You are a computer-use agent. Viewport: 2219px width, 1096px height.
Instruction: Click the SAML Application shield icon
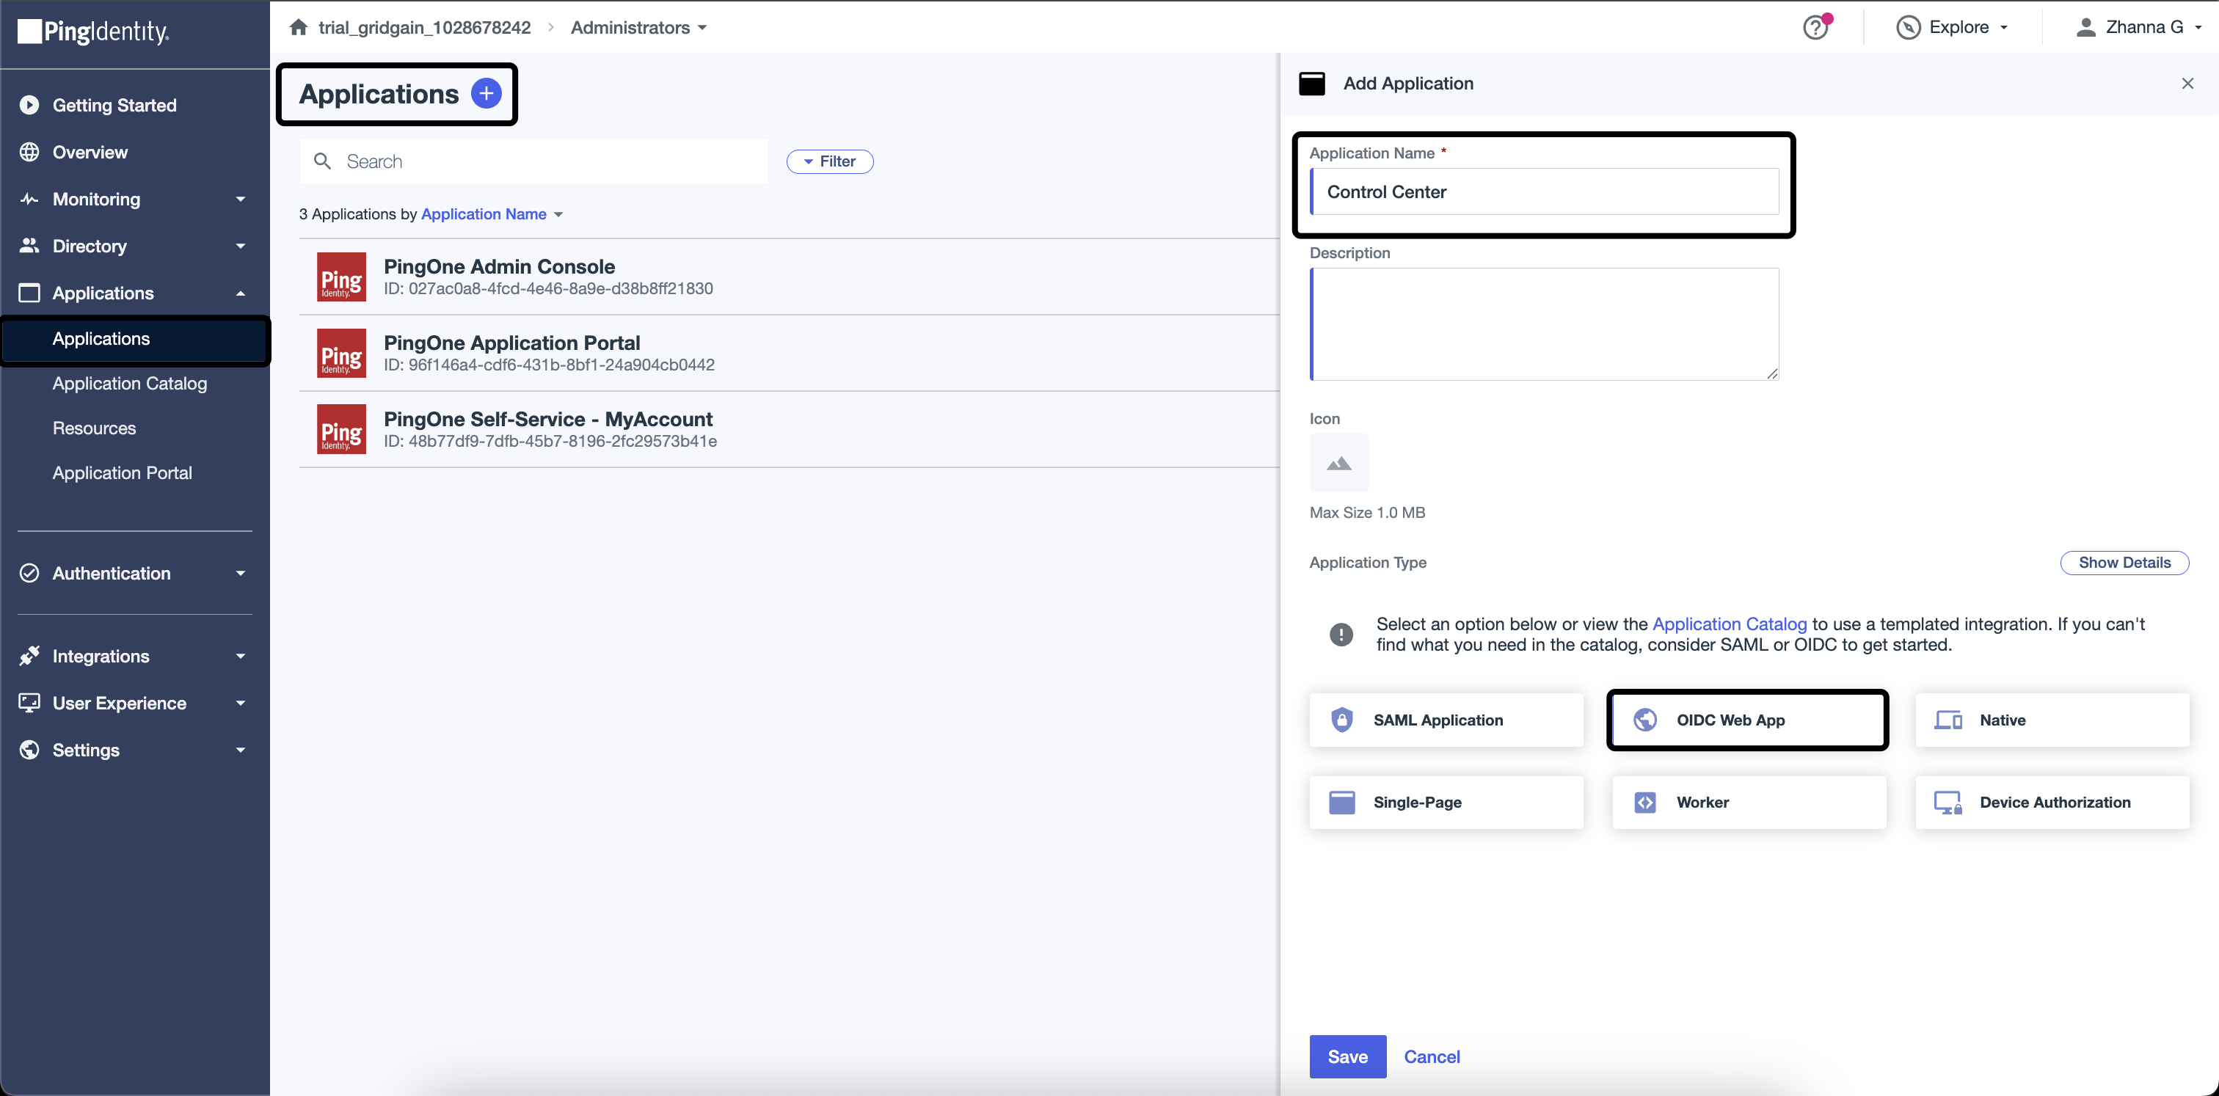[1341, 720]
